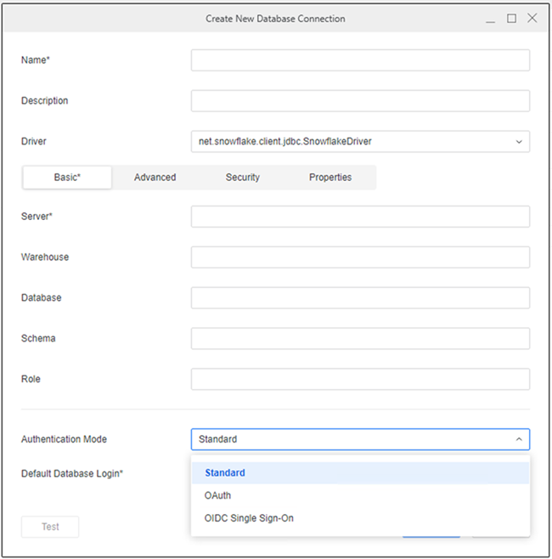Screen dimensions: 552x559
Task: Click into the Server field
Action: point(360,217)
